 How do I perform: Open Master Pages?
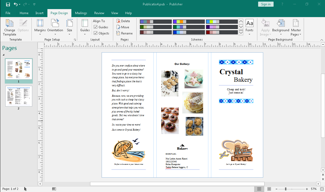tap(296, 25)
